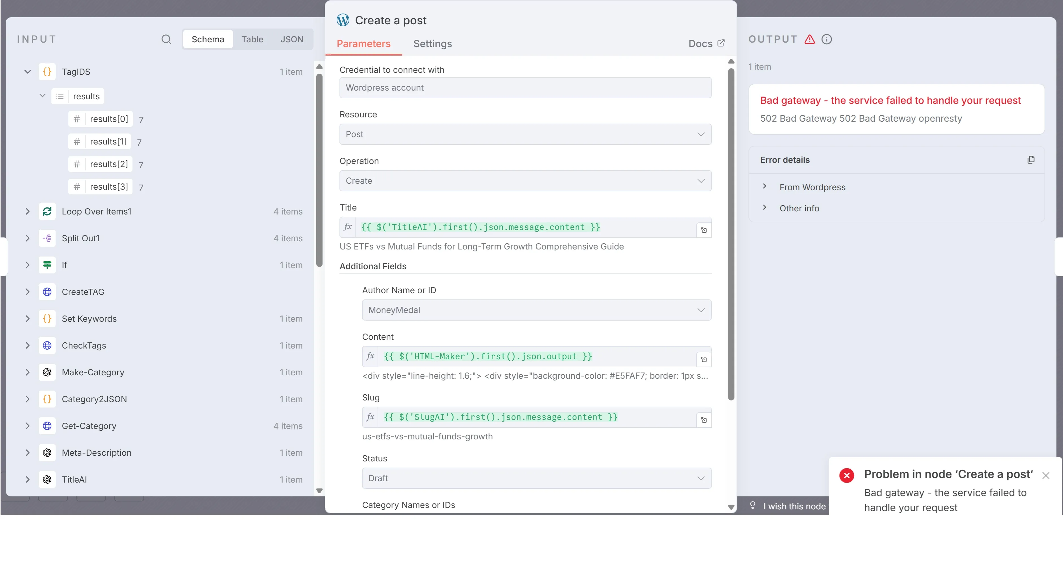Open the Slug expression editor icon
Image resolution: width=1063 pixels, height=563 pixels.
(703, 420)
